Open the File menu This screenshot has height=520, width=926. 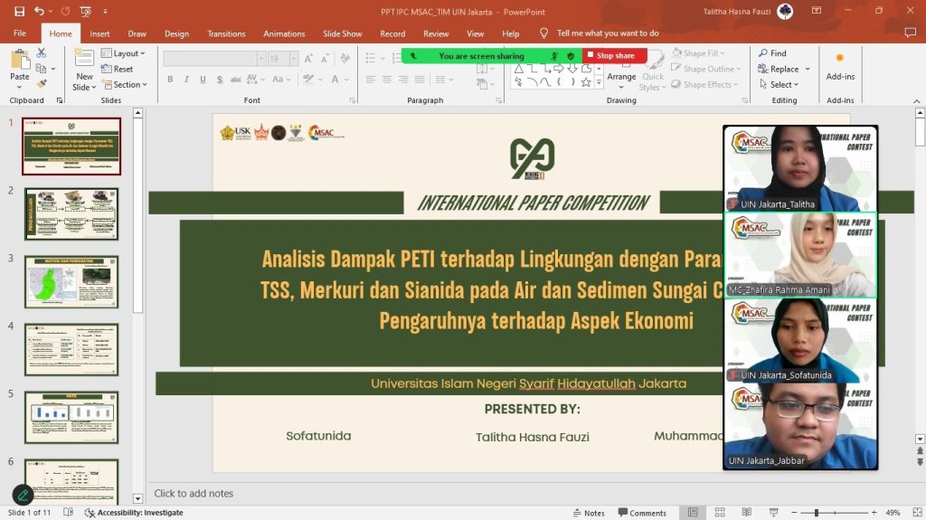[20, 33]
